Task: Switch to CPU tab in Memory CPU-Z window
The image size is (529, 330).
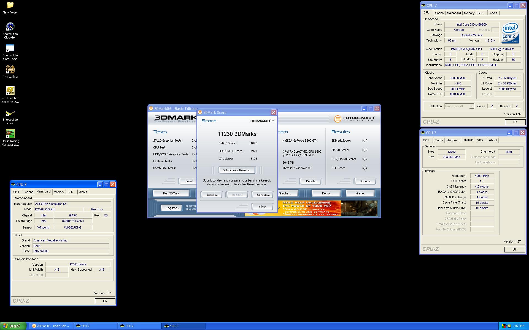Action: point(426,140)
